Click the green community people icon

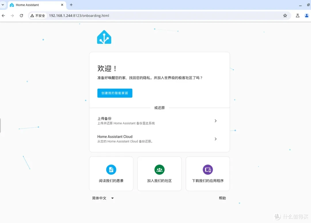[x=160, y=170]
